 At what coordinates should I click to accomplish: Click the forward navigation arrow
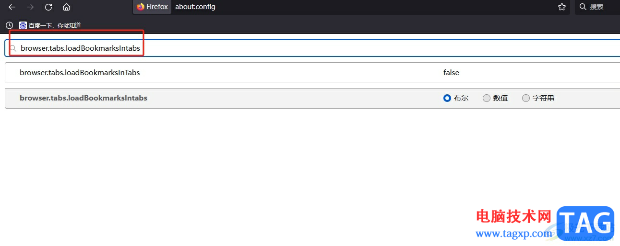[x=30, y=7]
